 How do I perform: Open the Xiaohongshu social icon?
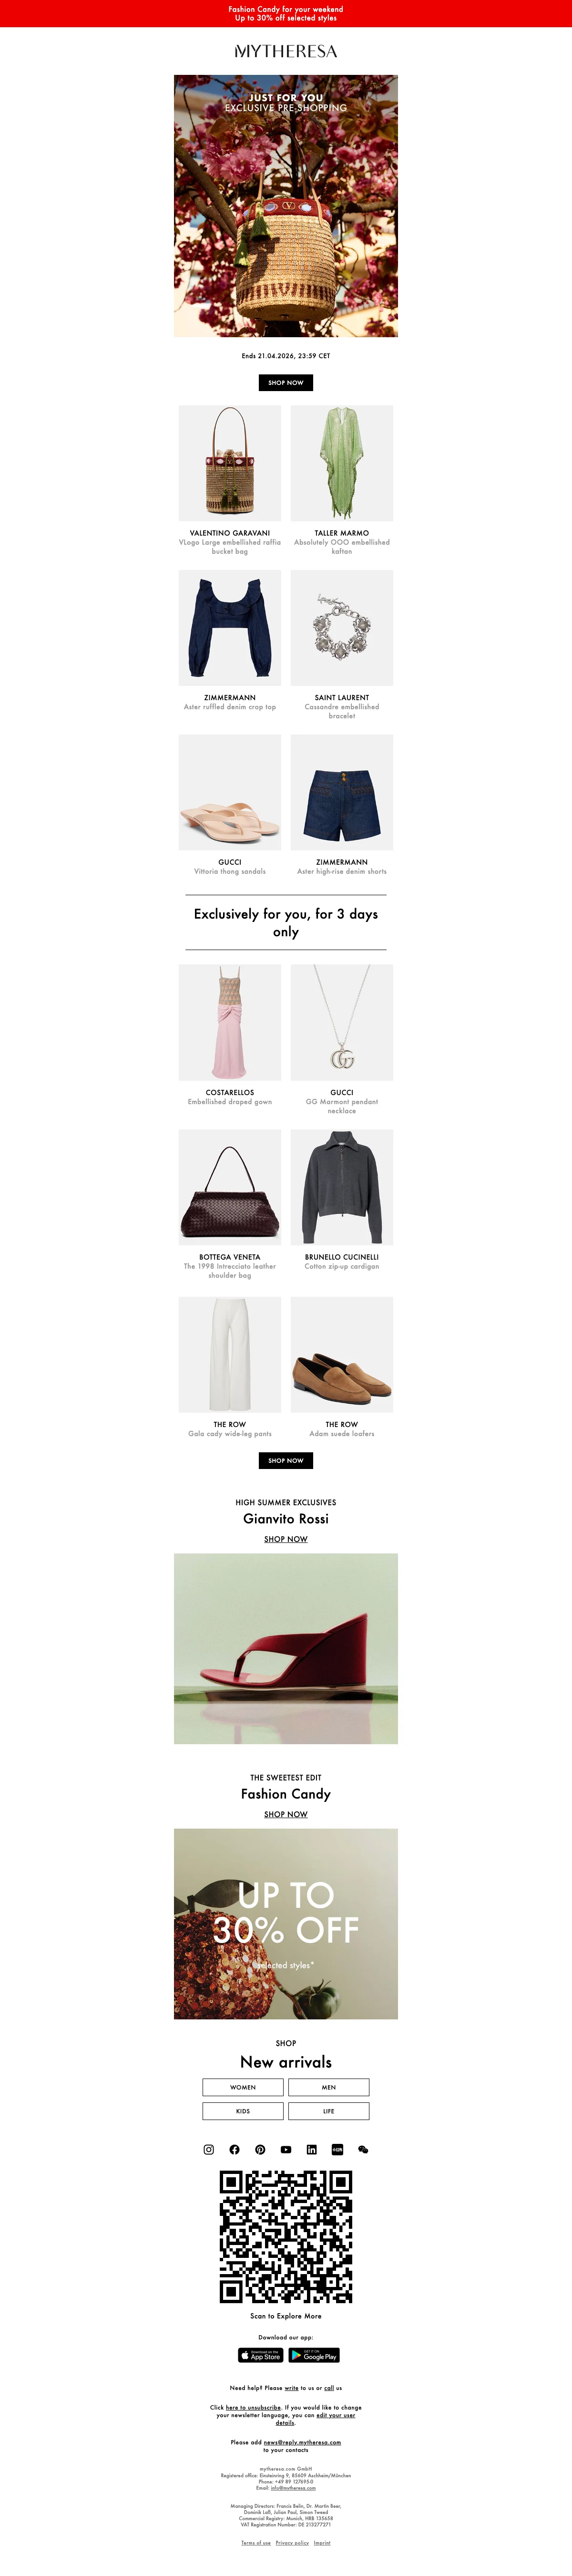tap(337, 2149)
